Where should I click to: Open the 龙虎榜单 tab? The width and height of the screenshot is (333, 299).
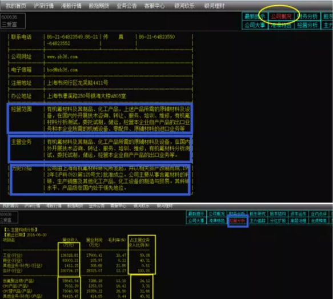point(319,221)
